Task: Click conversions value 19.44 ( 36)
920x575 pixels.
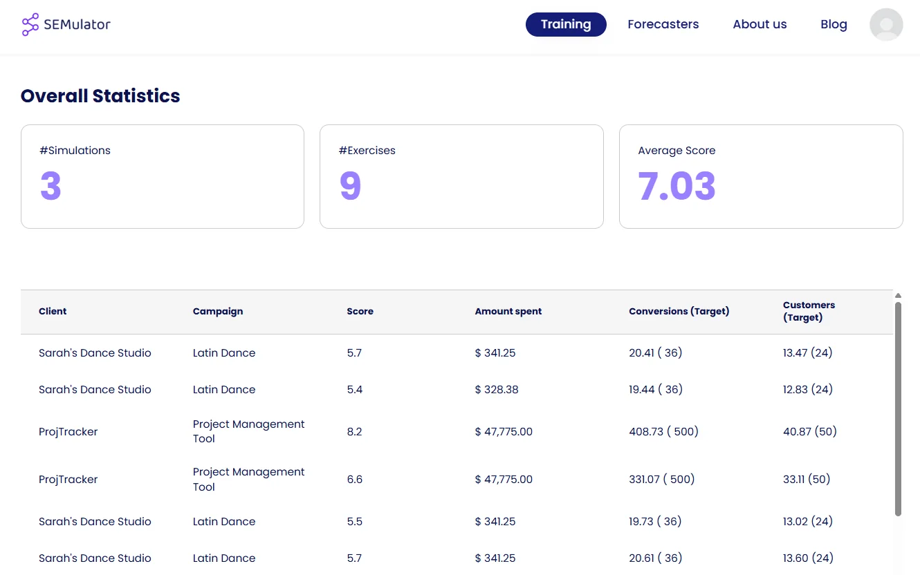Action: pyautogui.click(x=655, y=390)
